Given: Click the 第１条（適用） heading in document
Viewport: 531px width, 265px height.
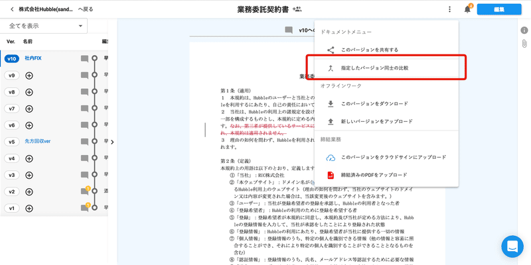Looking at the screenshot, I should point(236,91).
